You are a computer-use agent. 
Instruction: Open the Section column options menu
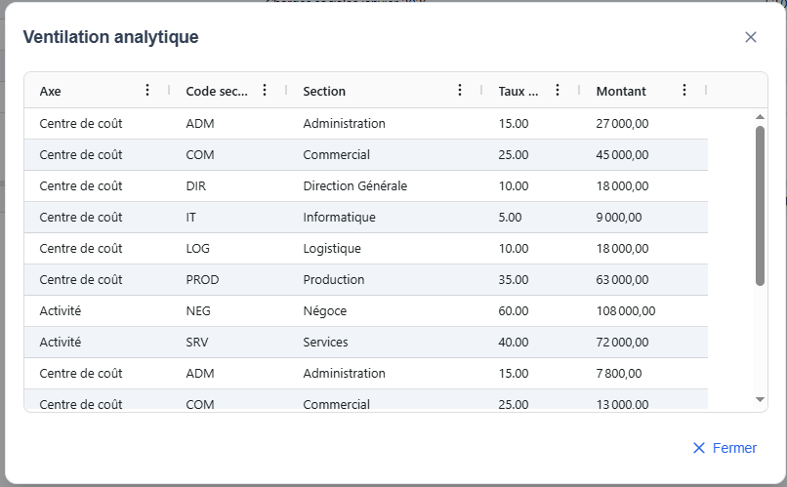pyautogui.click(x=460, y=90)
